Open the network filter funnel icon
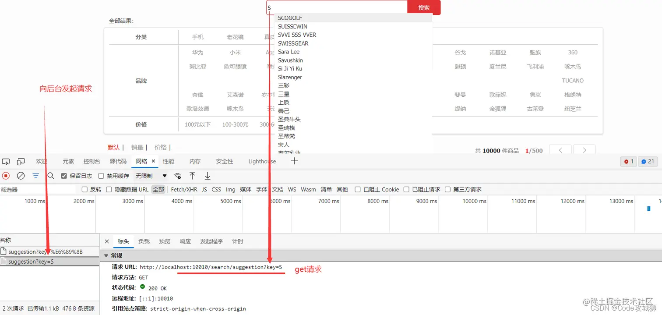Image resolution: width=662 pixels, height=315 pixels. [36, 176]
